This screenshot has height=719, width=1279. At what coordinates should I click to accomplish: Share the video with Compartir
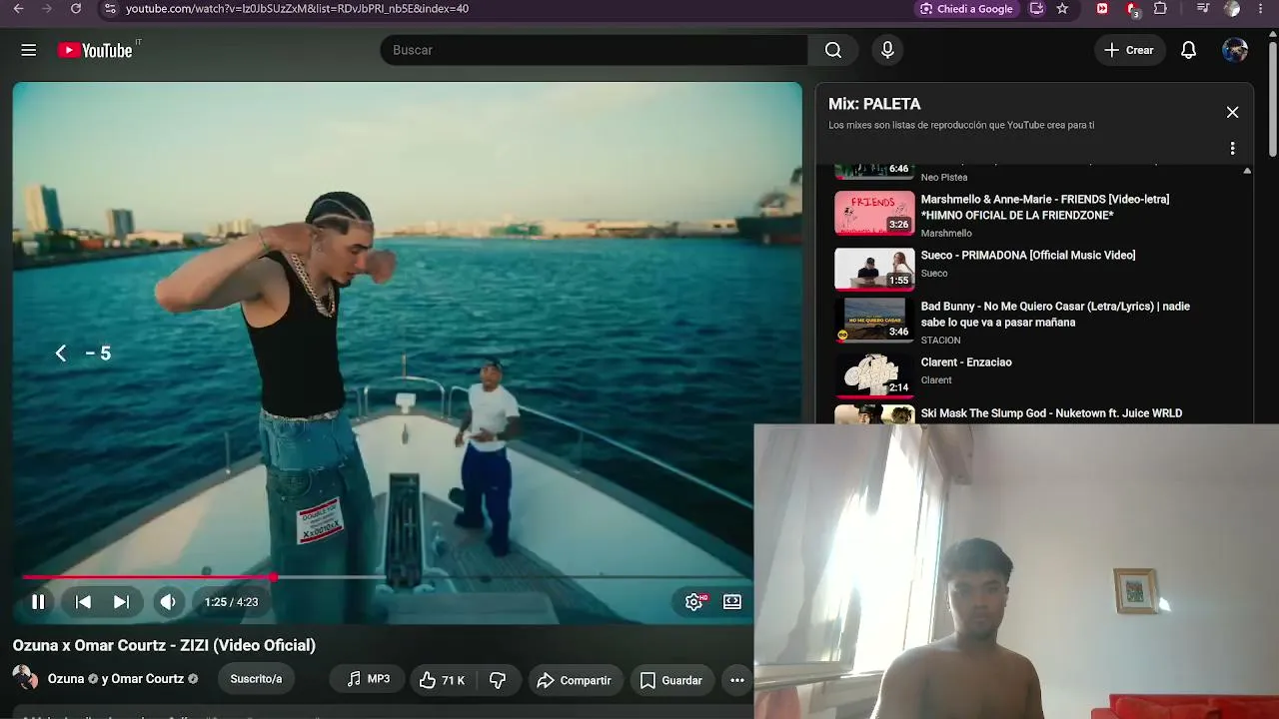574,680
